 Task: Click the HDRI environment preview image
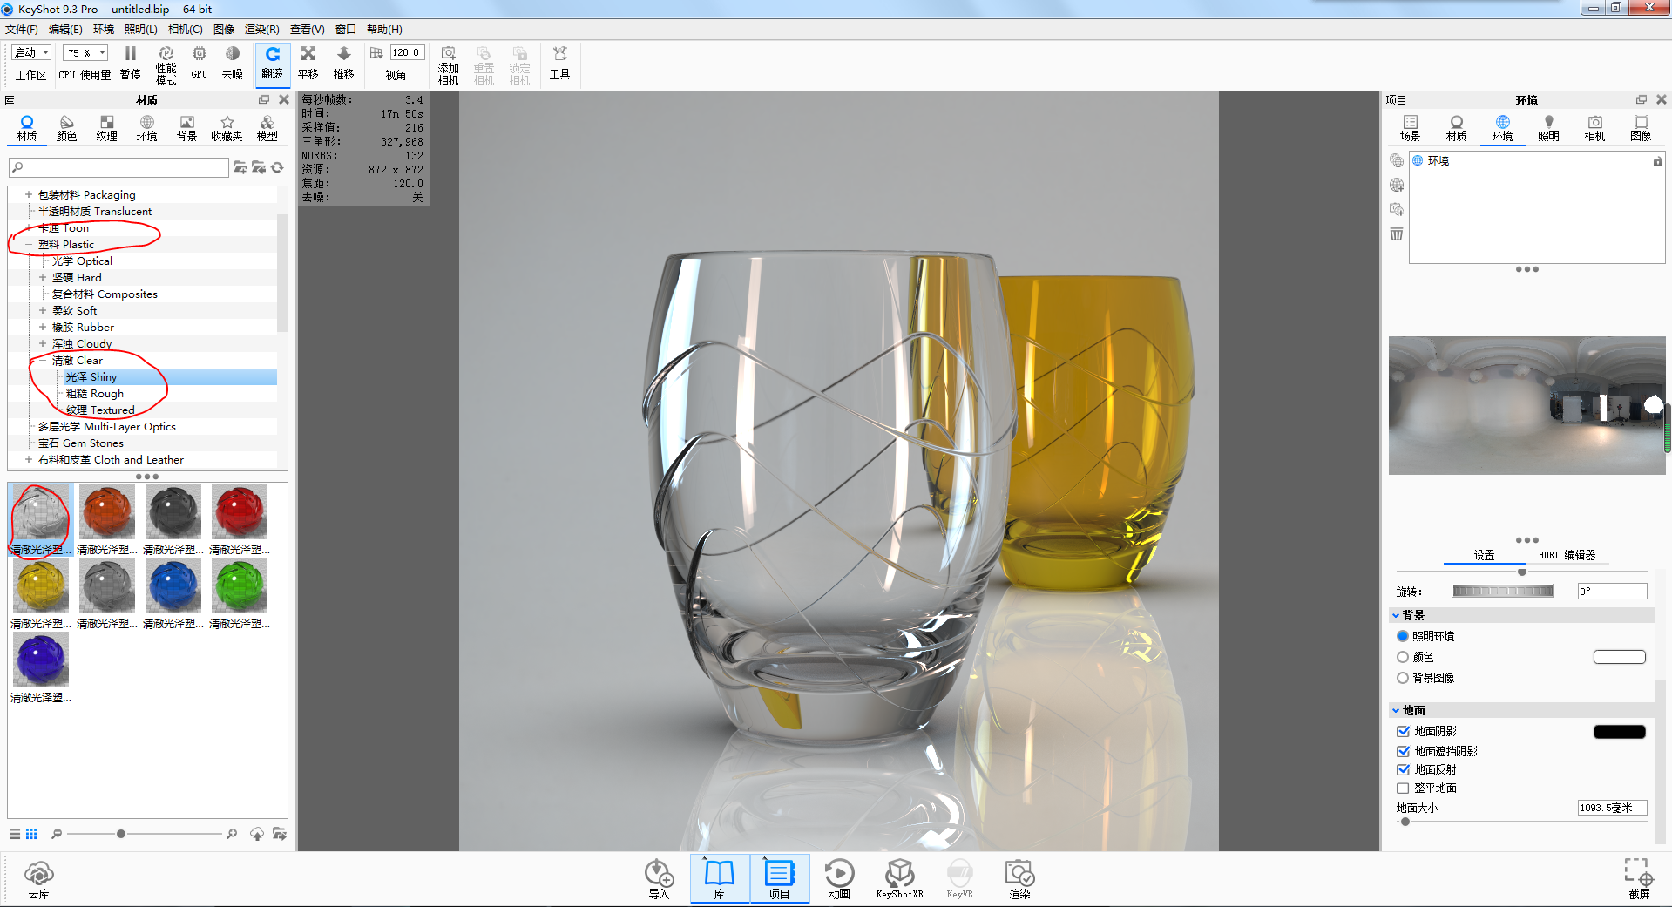coord(1526,406)
